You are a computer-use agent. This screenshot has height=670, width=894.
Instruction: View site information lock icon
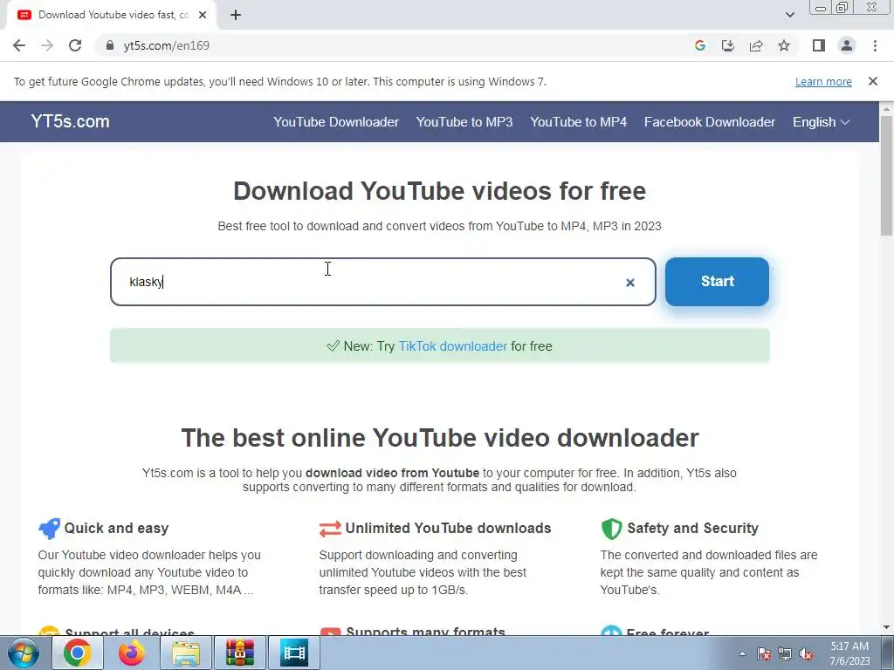pyautogui.click(x=110, y=45)
